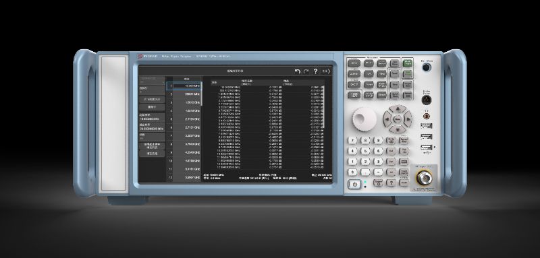540x258 pixels.
Task: Click the redo arrow icon on screen
Action: [306, 71]
